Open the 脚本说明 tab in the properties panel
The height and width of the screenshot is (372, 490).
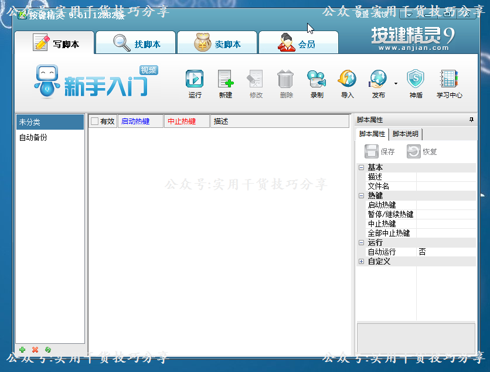click(x=406, y=134)
